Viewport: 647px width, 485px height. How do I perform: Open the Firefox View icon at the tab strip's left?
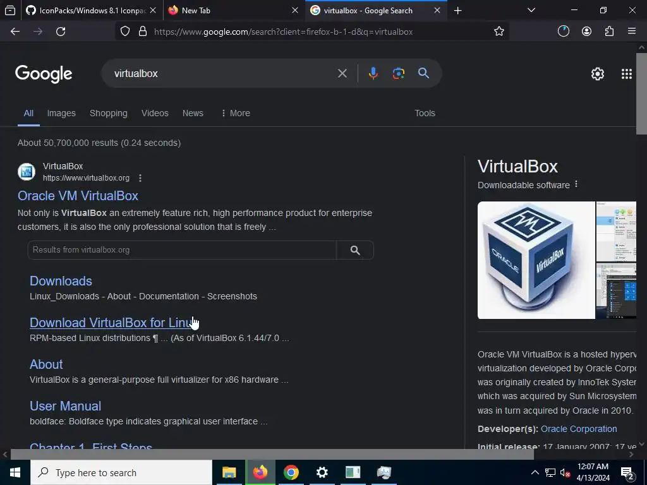pos(10,11)
